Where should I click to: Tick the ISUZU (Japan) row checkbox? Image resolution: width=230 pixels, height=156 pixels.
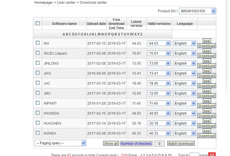38,53
